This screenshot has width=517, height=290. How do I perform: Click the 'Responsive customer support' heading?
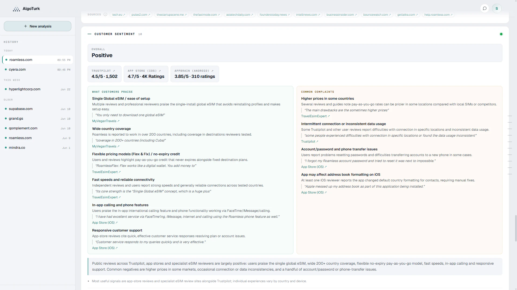[117, 230]
